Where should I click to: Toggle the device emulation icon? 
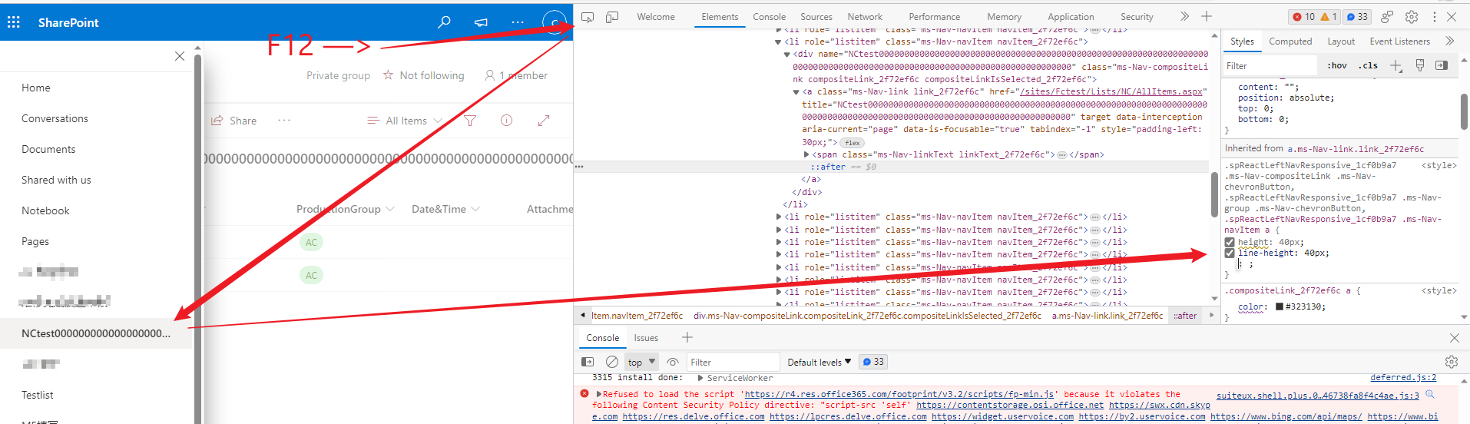click(x=612, y=17)
